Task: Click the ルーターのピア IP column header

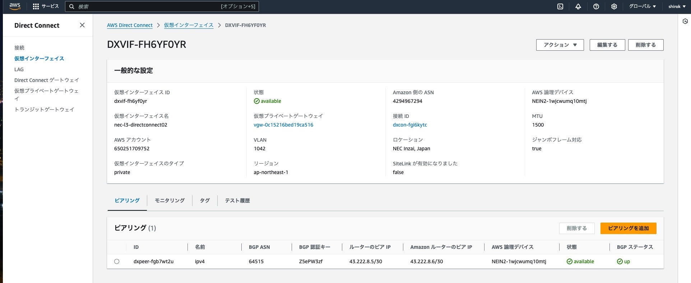Action: click(x=370, y=247)
